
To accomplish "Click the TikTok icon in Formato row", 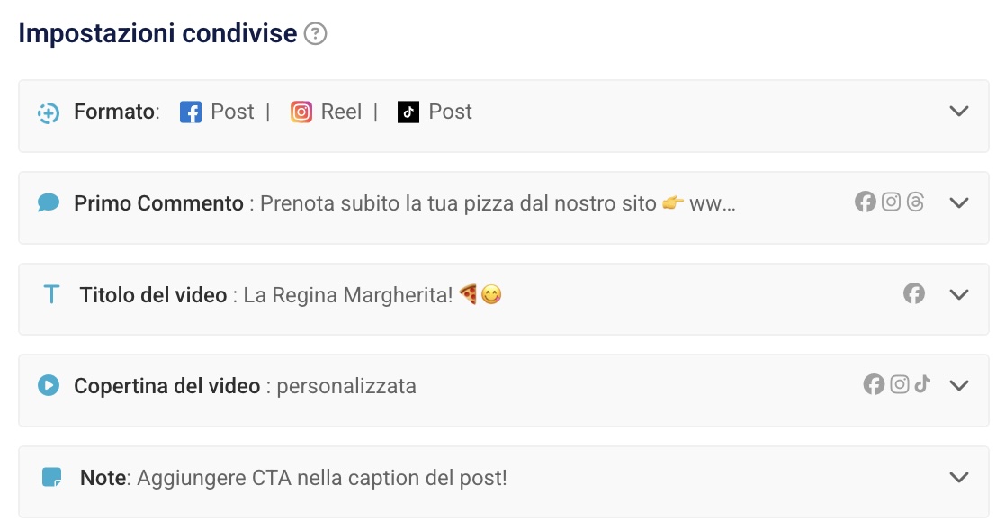I will point(408,112).
